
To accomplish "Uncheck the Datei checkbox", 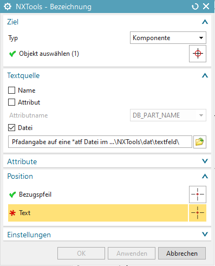I will (11, 128).
